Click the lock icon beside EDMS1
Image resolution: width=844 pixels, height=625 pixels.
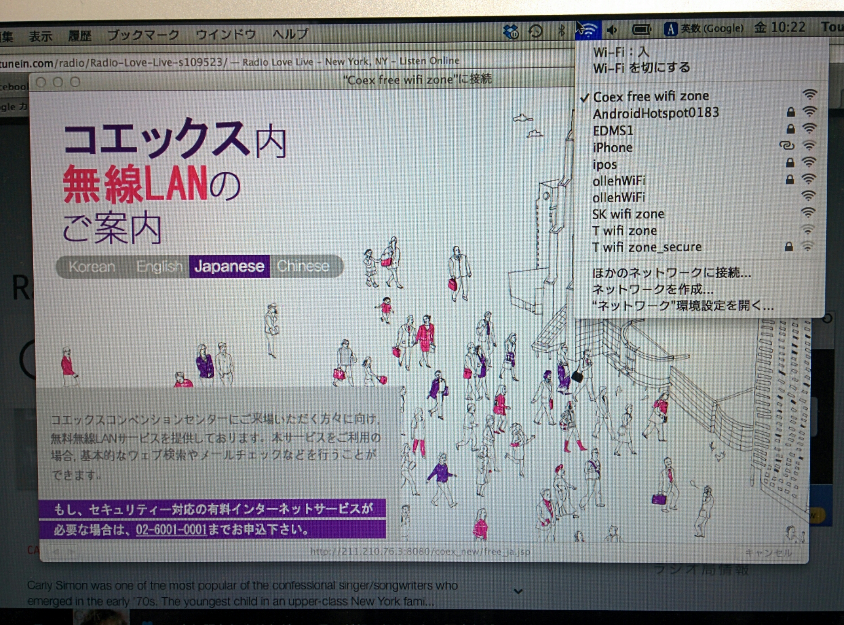pos(790,128)
